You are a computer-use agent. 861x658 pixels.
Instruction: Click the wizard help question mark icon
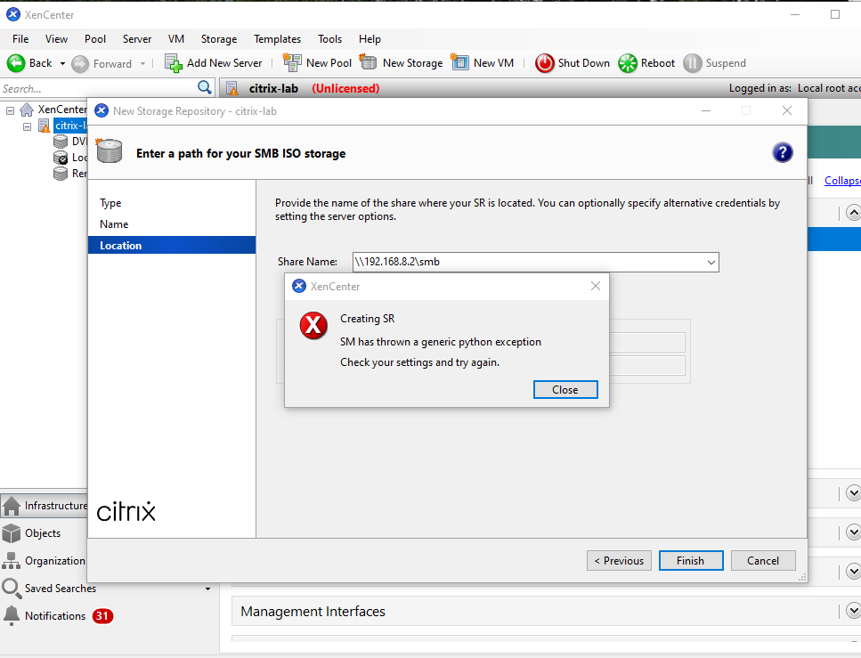tap(783, 152)
